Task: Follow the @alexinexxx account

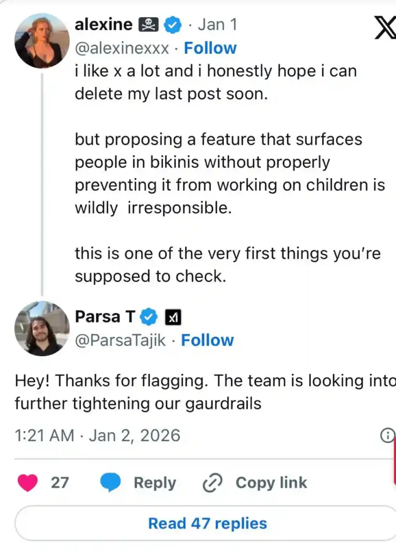Action: [x=210, y=48]
